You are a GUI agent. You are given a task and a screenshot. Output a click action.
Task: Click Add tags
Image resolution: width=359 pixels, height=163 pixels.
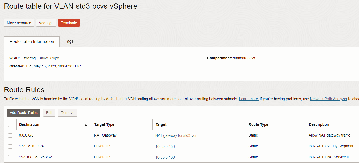click(x=46, y=23)
